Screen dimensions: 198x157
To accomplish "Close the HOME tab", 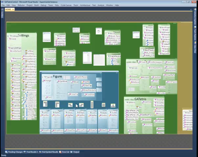I will pyautogui.click(x=13, y=10).
